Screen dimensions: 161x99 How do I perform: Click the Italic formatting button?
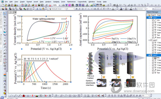tap(80, 9)
